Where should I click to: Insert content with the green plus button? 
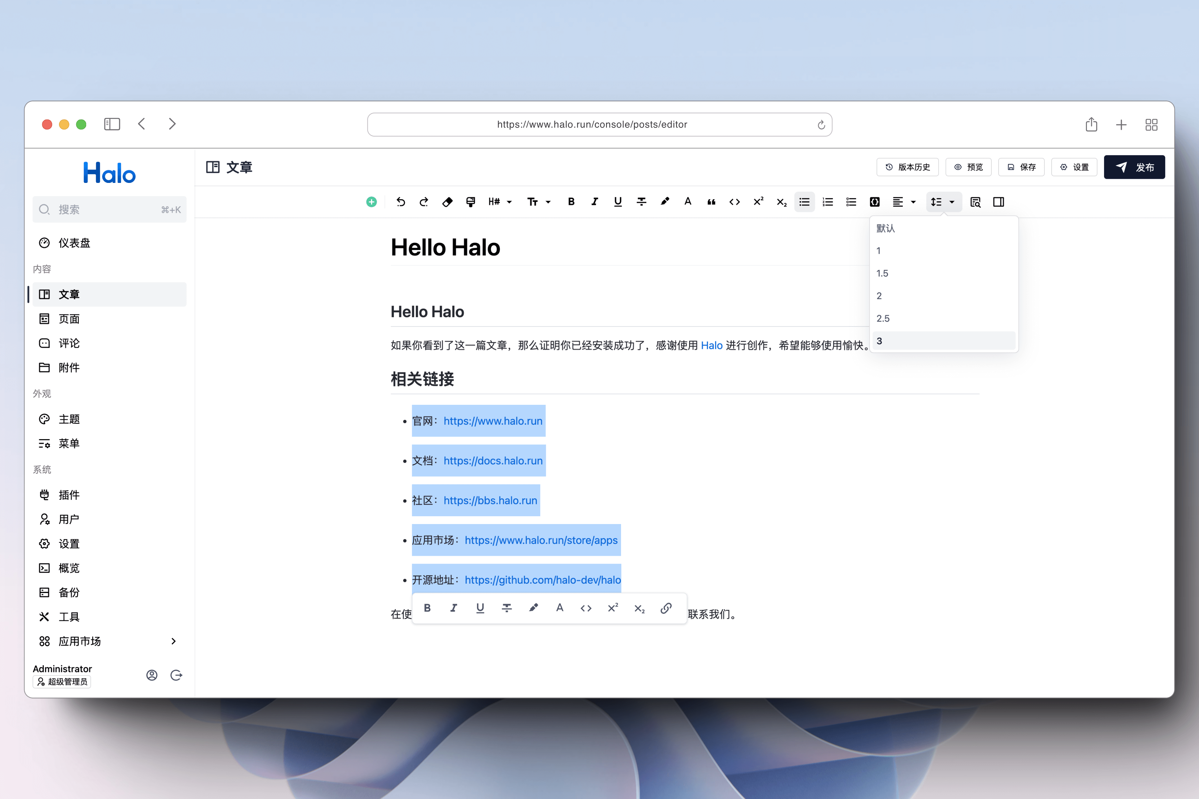[x=371, y=202]
